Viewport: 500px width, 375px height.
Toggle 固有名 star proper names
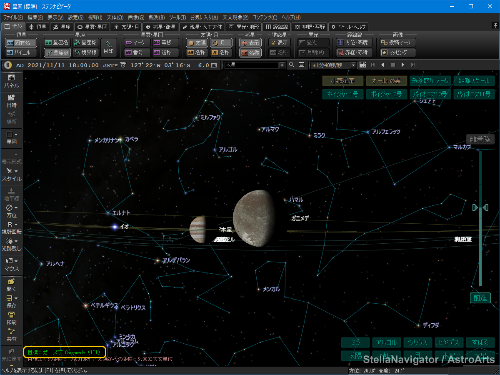[21, 42]
